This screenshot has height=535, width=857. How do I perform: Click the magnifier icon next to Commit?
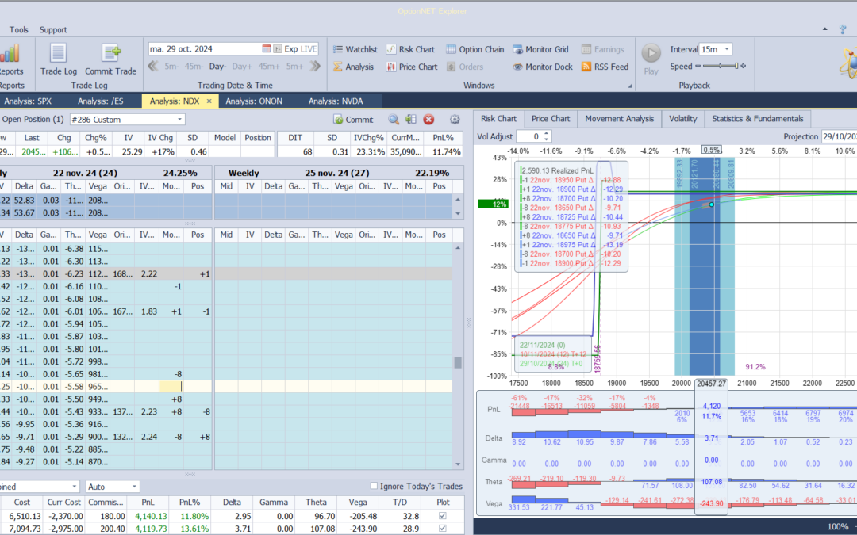394,120
